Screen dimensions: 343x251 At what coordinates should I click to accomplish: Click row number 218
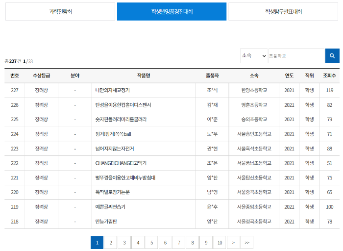point(15,222)
